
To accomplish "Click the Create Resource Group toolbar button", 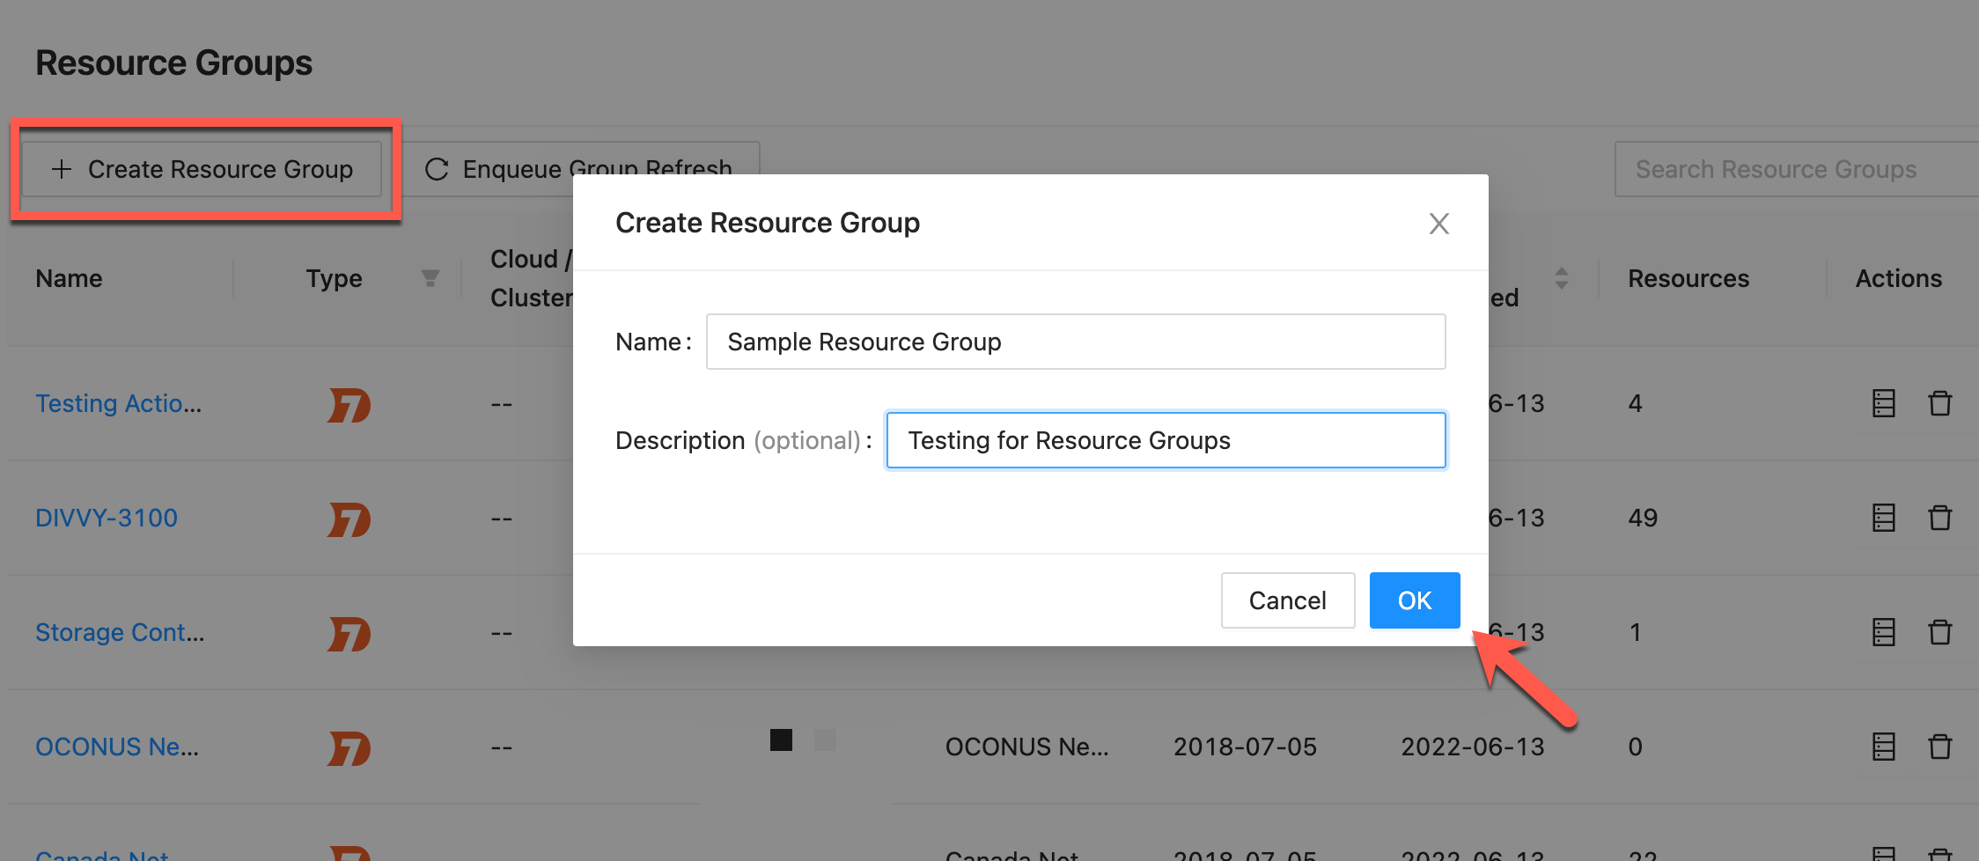I will coord(202,169).
